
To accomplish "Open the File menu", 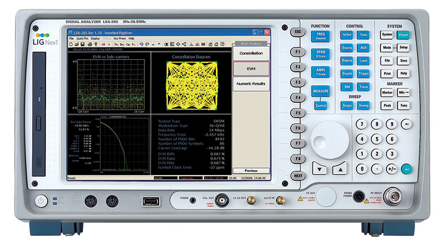I will coord(71,39).
